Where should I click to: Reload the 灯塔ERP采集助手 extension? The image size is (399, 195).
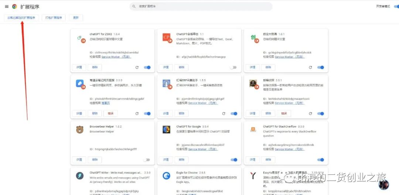click(224, 114)
